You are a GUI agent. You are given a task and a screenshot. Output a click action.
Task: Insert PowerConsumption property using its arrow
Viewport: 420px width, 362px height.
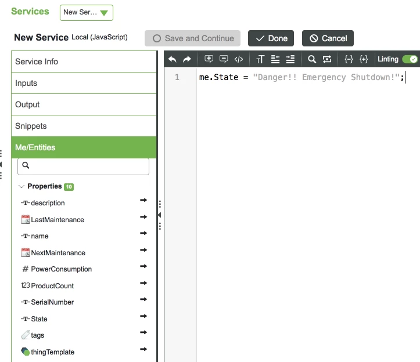click(x=143, y=266)
